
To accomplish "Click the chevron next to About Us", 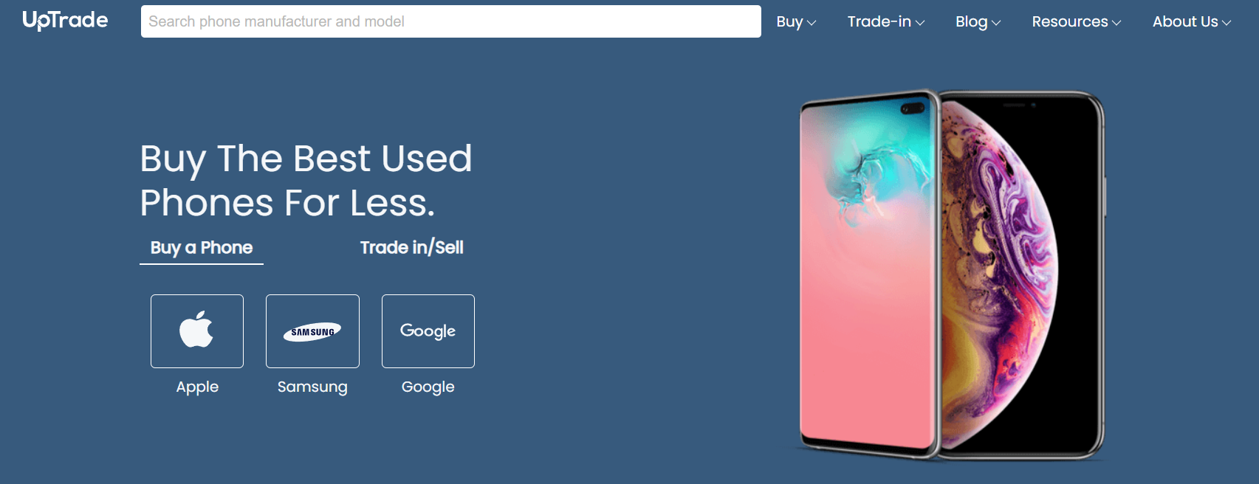I will coord(1227,23).
